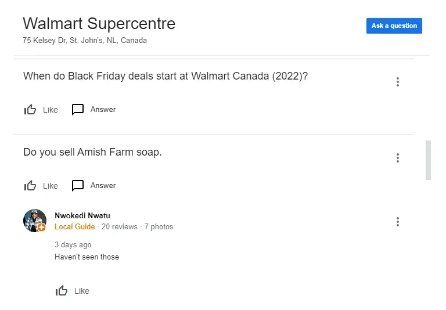Viewport: 446px width, 310px height.
Task: Open answer box for Black Friday question
Action: coord(78,110)
